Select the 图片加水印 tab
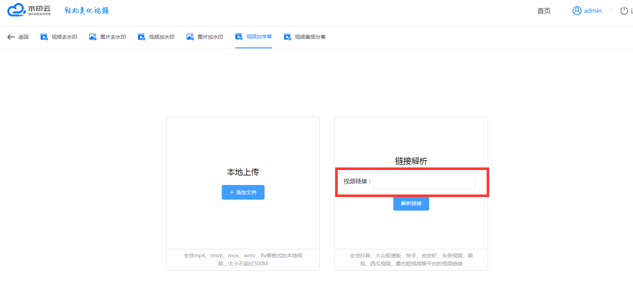 [x=205, y=37]
